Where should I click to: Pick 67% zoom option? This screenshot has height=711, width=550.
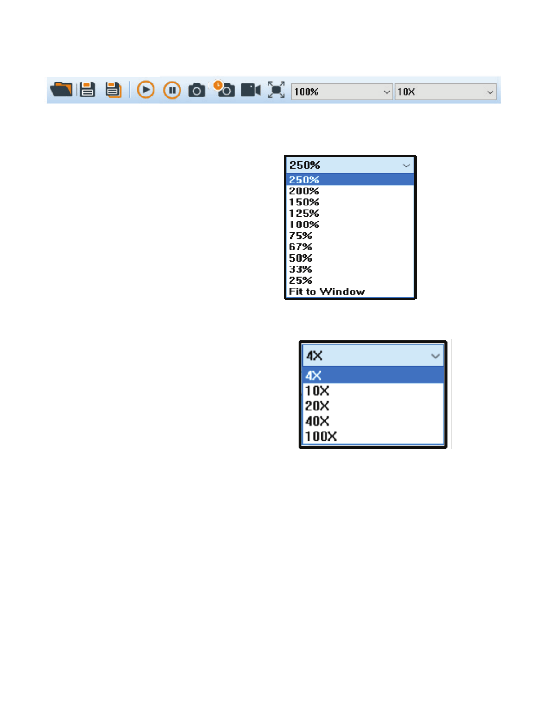click(350, 247)
